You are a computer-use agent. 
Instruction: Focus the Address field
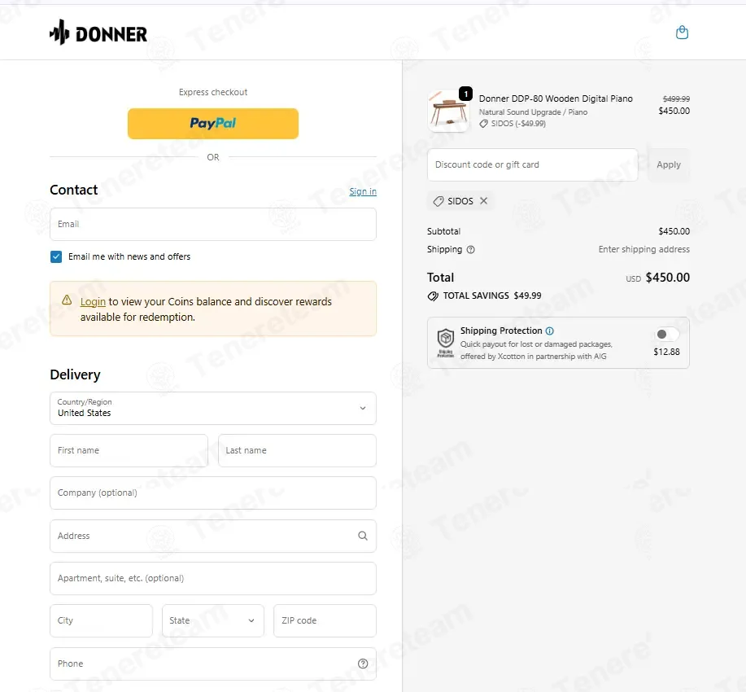[x=213, y=536]
